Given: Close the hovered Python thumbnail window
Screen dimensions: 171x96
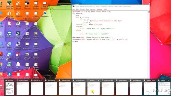Looking at the screenshot, I should pyautogui.click(x=99, y=81).
